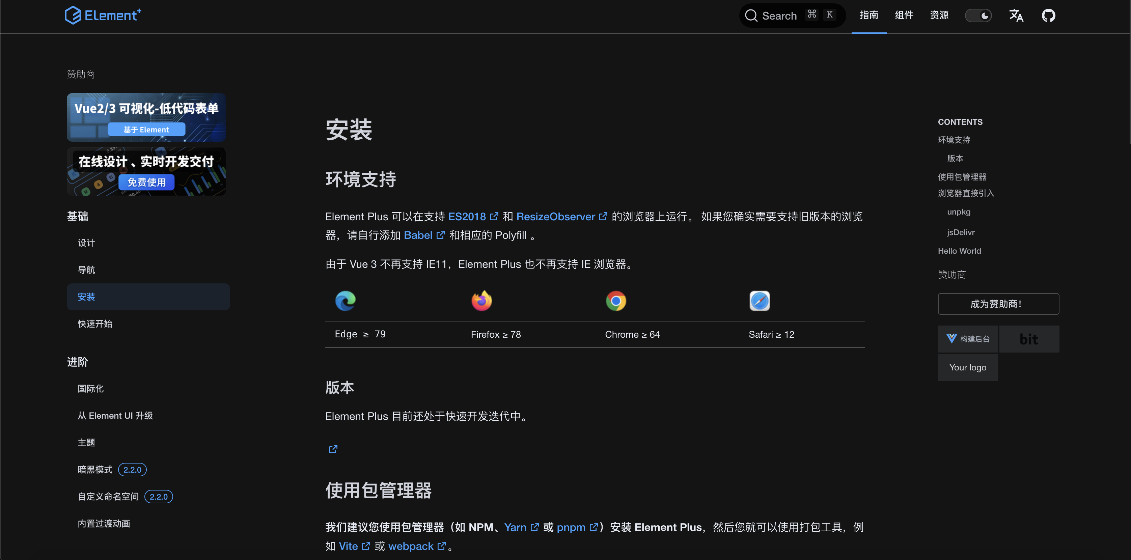Click the standalone external link icon under 版本

tap(333, 449)
